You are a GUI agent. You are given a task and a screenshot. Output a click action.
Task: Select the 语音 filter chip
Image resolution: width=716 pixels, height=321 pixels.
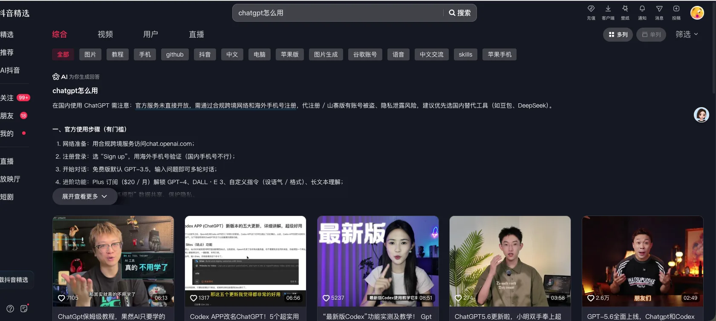(398, 54)
